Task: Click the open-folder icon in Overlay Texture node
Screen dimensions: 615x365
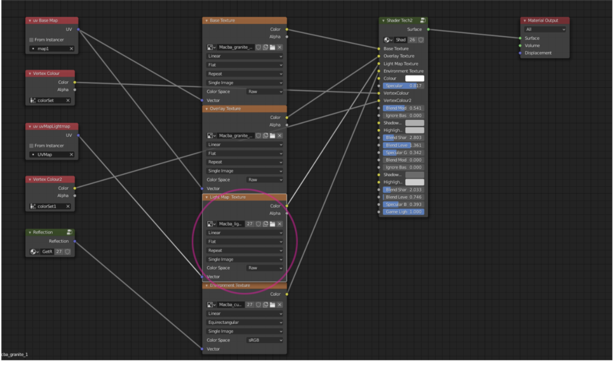Action: tap(272, 136)
